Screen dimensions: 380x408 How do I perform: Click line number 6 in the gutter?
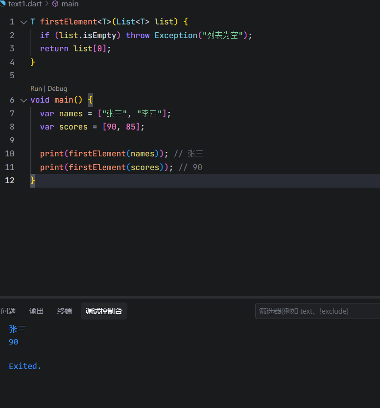[x=12, y=100]
